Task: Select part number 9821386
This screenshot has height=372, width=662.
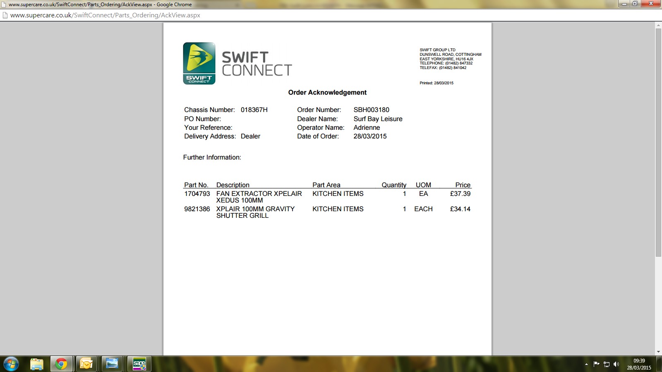Action: 197,209
